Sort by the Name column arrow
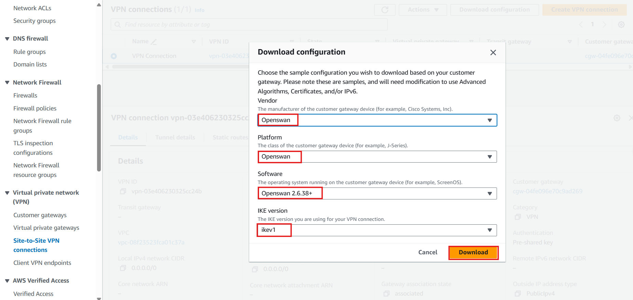This screenshot has width=633, height=300. tap(194, 42)
